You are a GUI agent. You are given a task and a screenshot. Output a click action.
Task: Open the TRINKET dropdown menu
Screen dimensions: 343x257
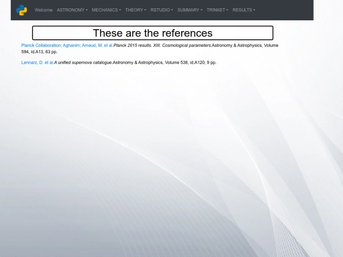pos(217,10)
